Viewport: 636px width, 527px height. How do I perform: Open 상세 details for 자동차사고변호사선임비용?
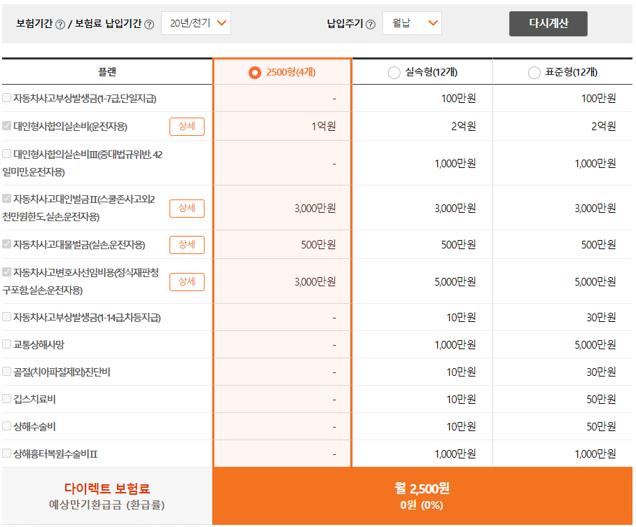pyautogui.click(x=186, y=282)
